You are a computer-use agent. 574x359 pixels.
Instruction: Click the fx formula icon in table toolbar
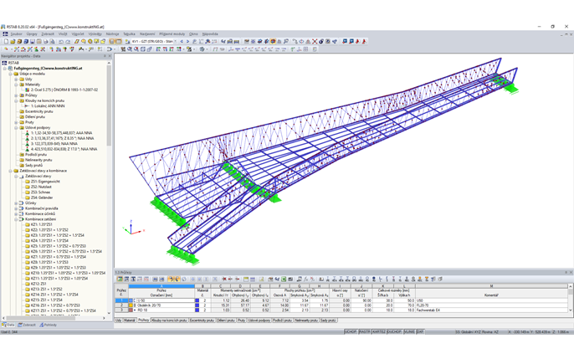pos(306,279)
